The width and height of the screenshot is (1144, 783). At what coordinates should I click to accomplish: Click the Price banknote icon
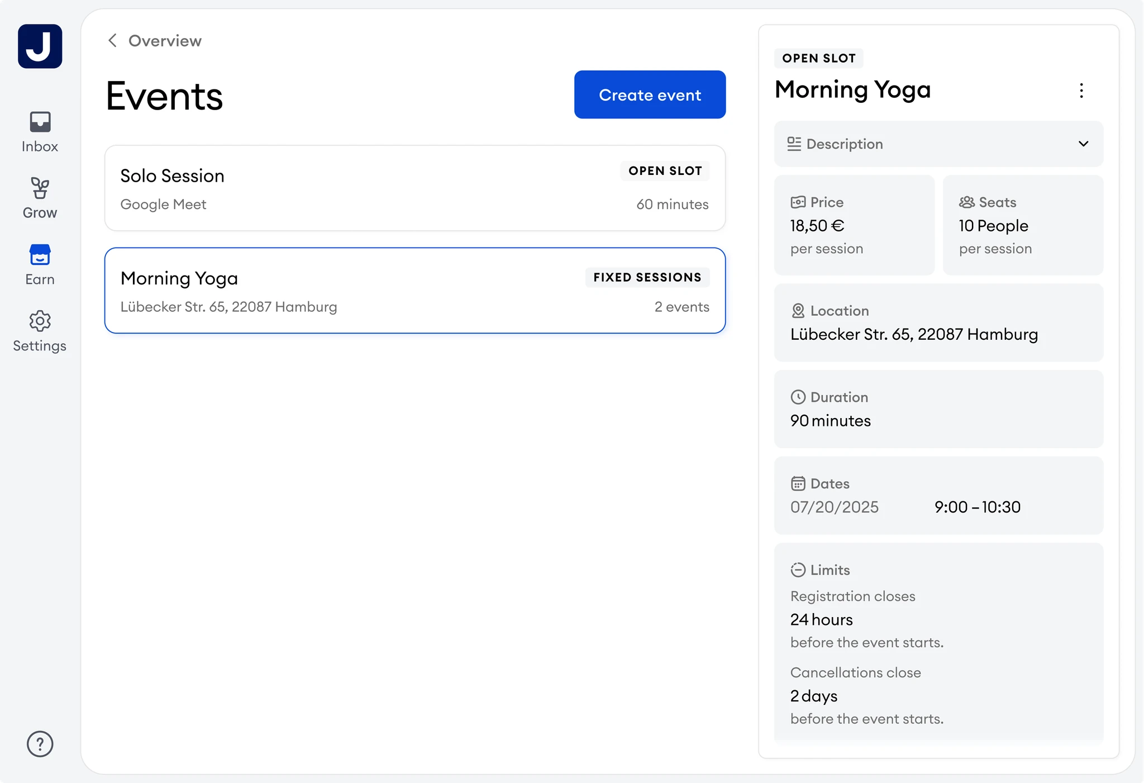[799, 202]
